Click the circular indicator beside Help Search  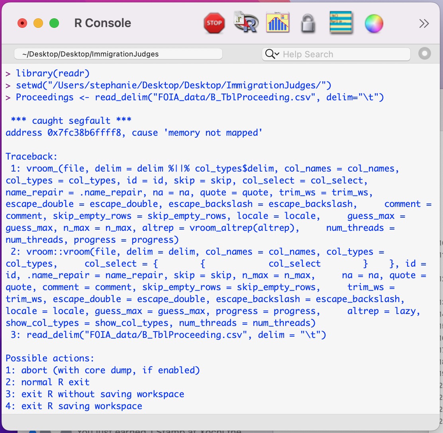click(x=425, y=54)
